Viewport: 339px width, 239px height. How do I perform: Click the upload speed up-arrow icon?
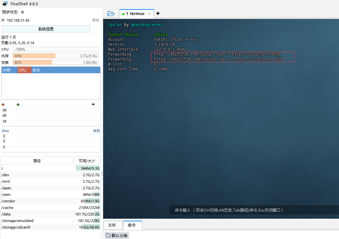pyautogui.click(x=3, y=105)
